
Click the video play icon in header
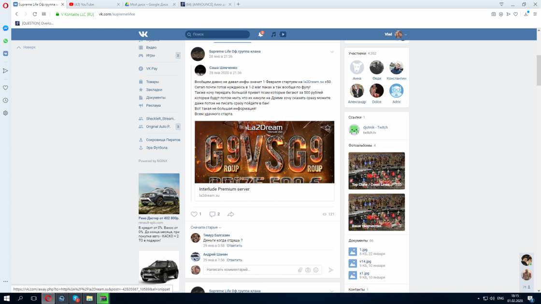283,34
